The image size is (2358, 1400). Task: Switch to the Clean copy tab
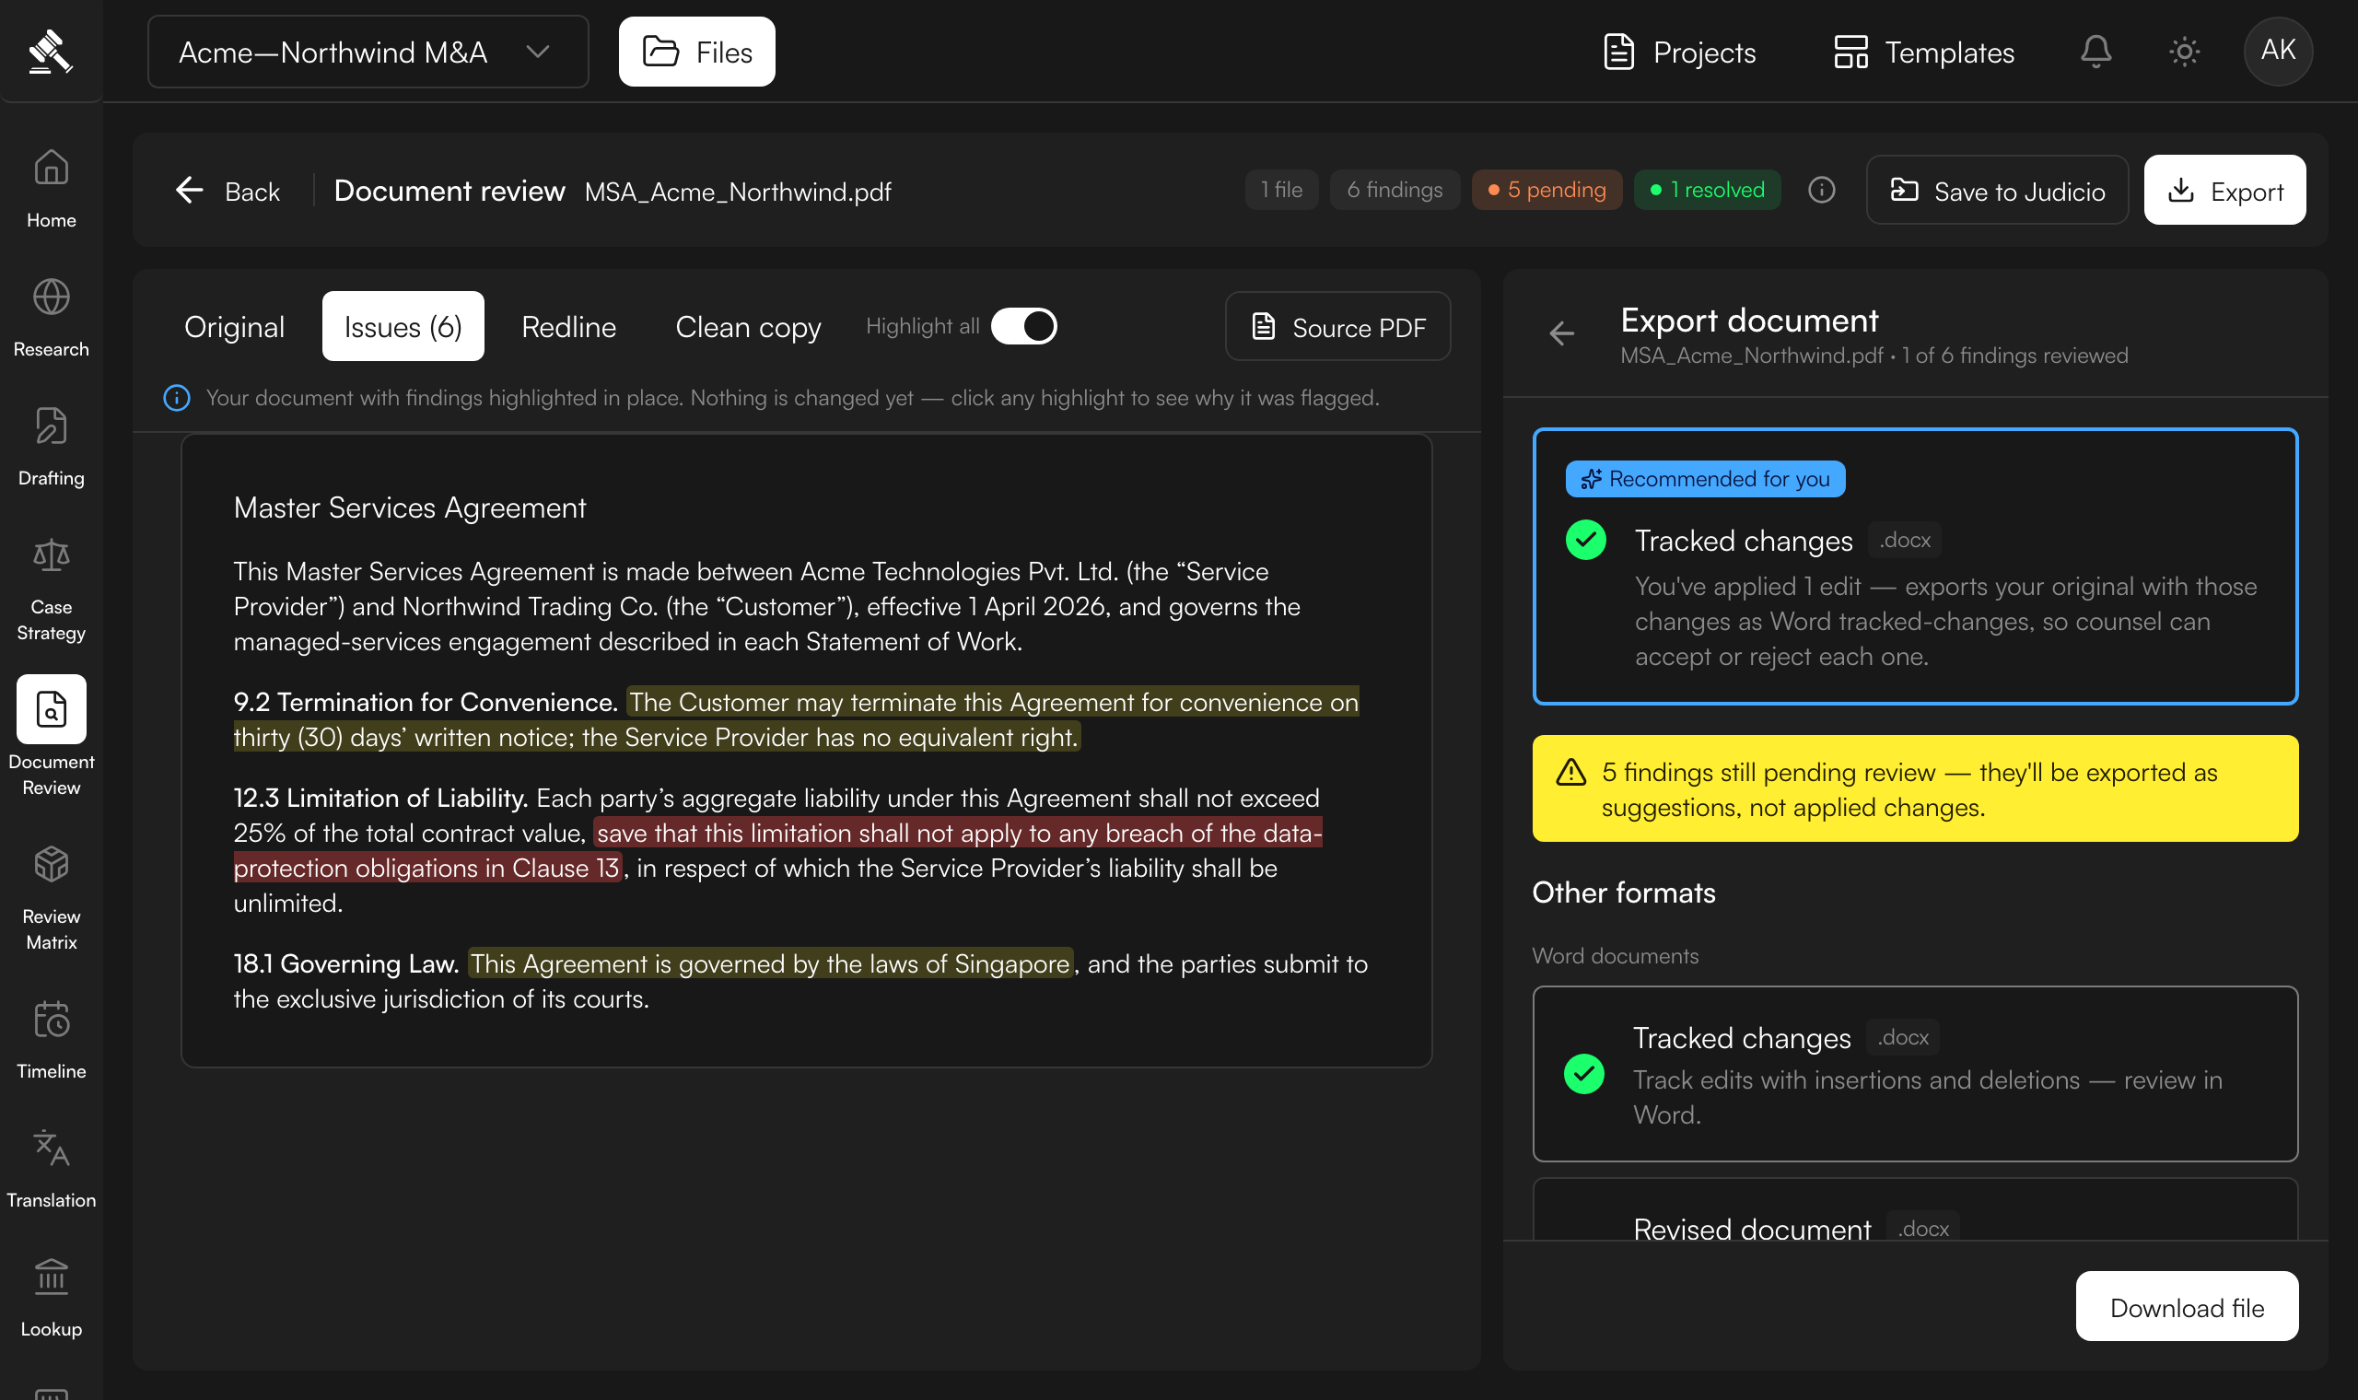(748, 326)
